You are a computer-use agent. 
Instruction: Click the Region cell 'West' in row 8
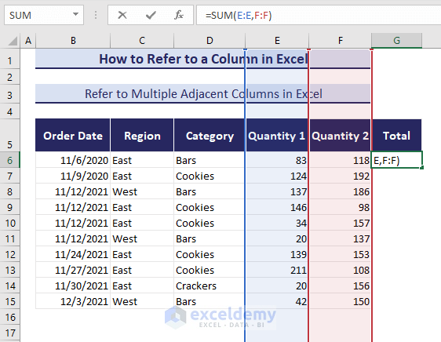pyautogui.click(x=142, y=191)
